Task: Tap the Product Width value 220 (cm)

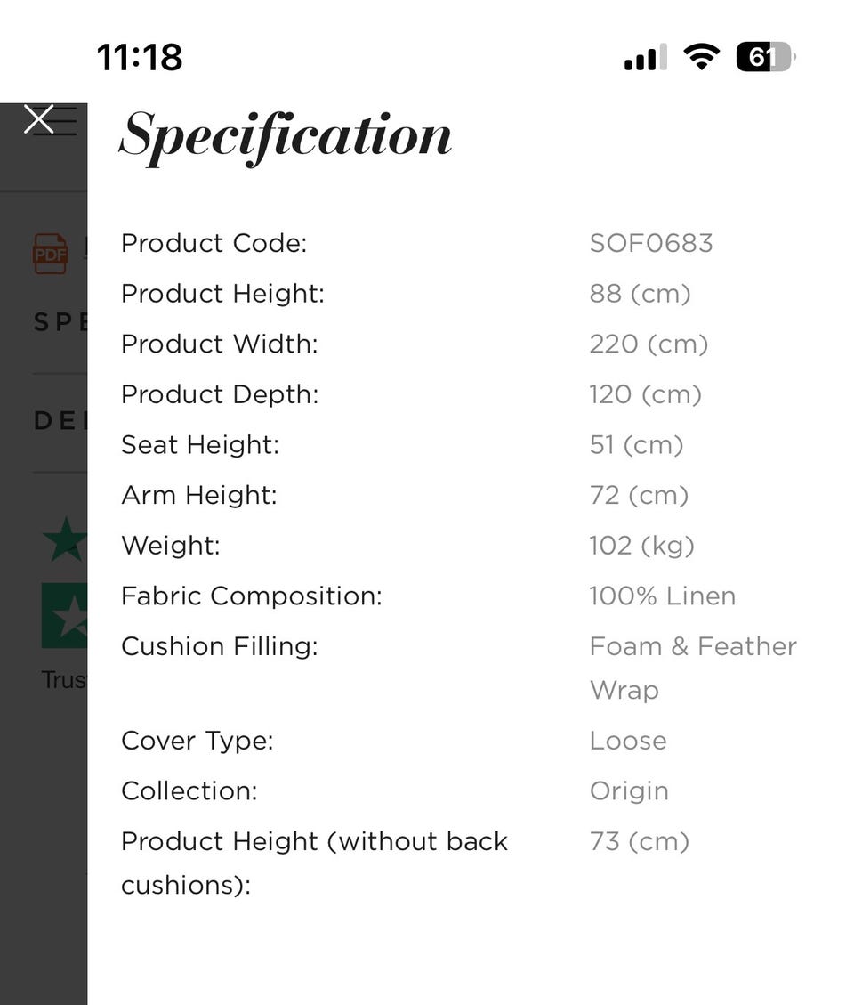Action: (649, 344)
